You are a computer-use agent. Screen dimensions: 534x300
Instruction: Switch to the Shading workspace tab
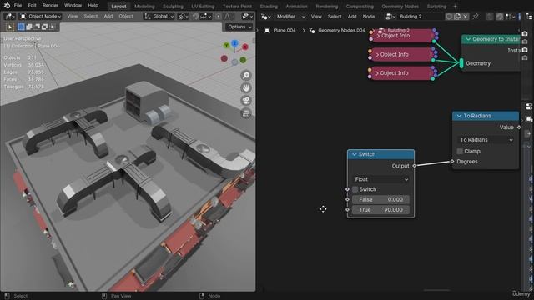[269, 7]
